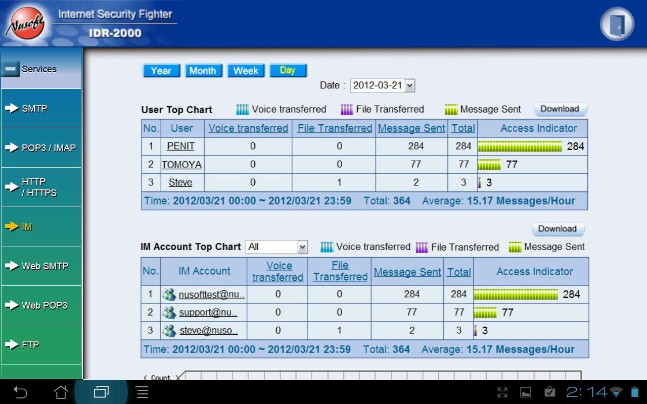
Task: Click the support account avatar icon
Action: click(x=169, y=313)
